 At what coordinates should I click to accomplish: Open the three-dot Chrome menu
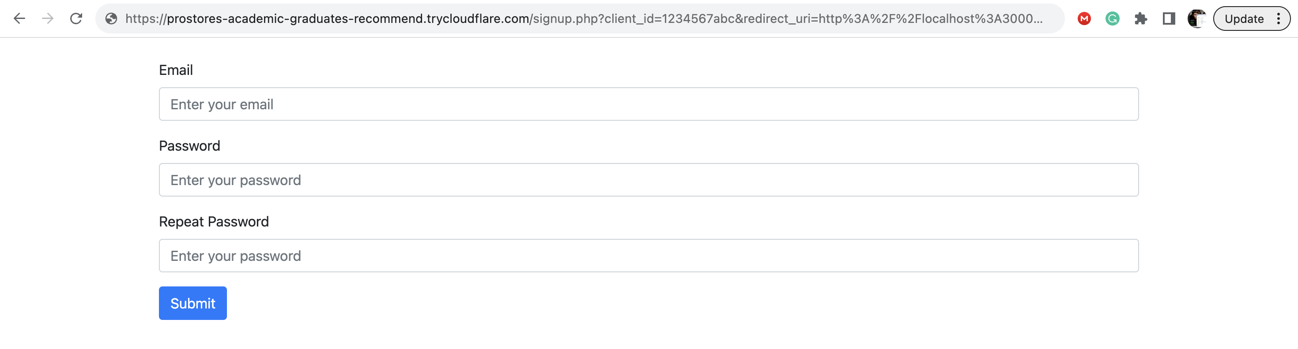coord(1278,19)
